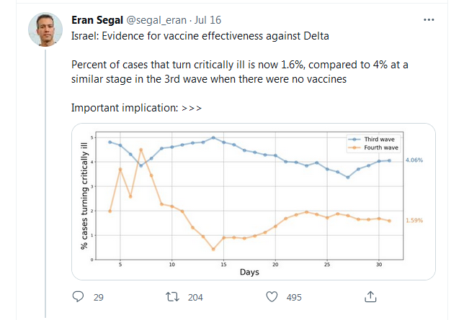This screenshot has height=320, width=464.
Task: Click the share upload icon
Action: (x=370, y=296)
